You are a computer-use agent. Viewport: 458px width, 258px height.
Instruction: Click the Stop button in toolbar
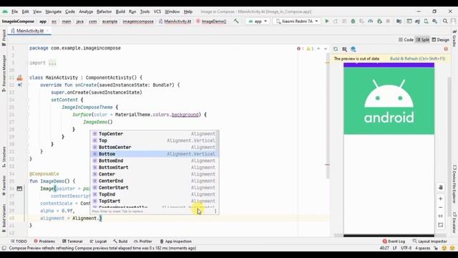click(388, 21)
